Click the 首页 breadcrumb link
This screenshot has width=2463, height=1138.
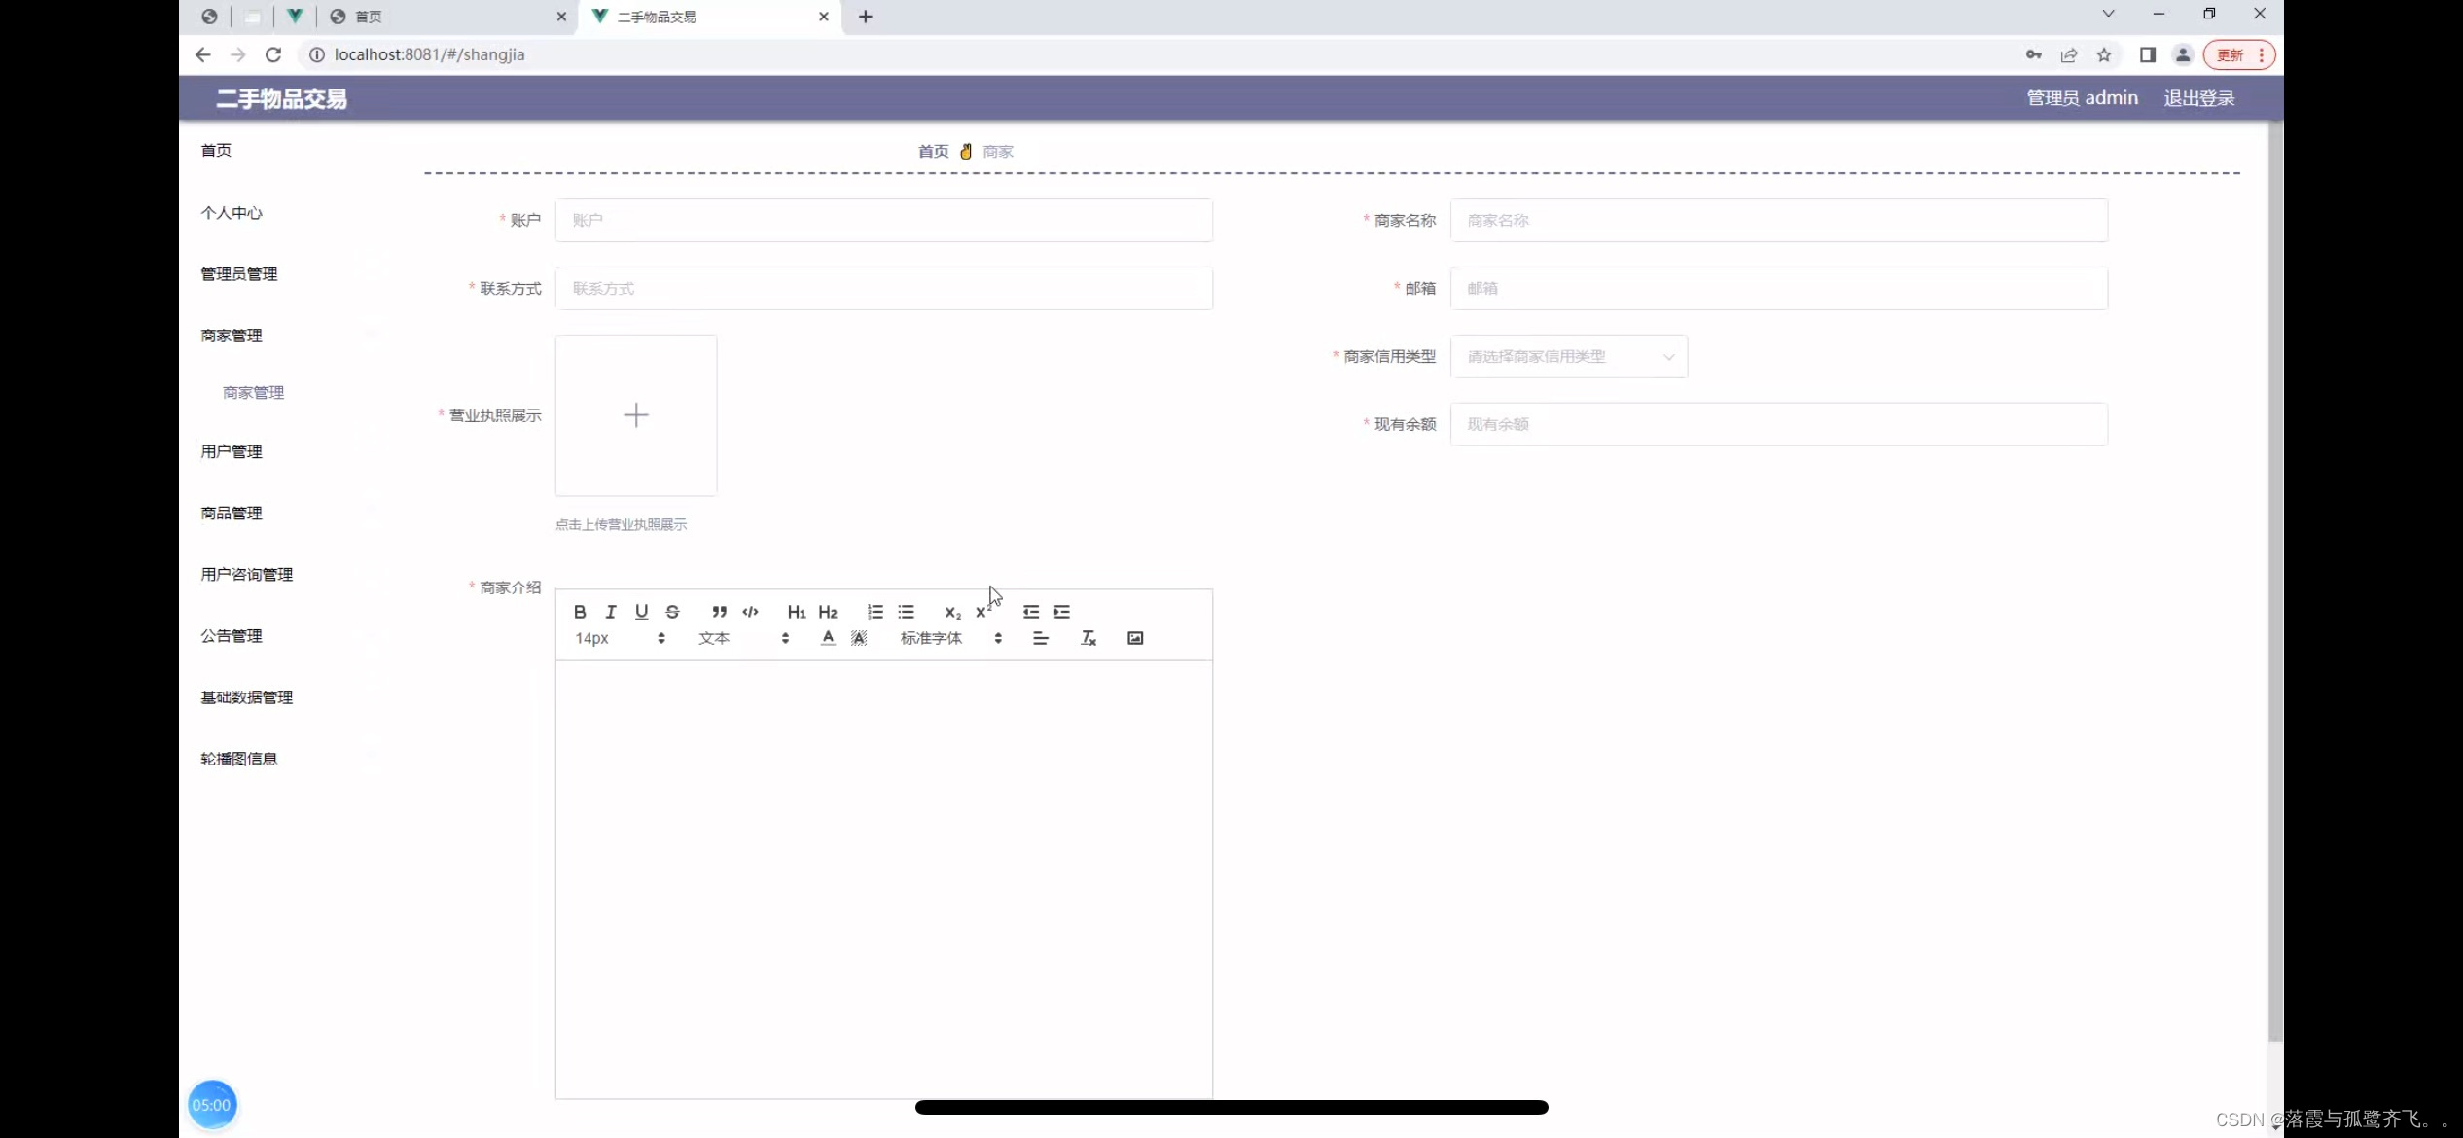click(934, 151)
